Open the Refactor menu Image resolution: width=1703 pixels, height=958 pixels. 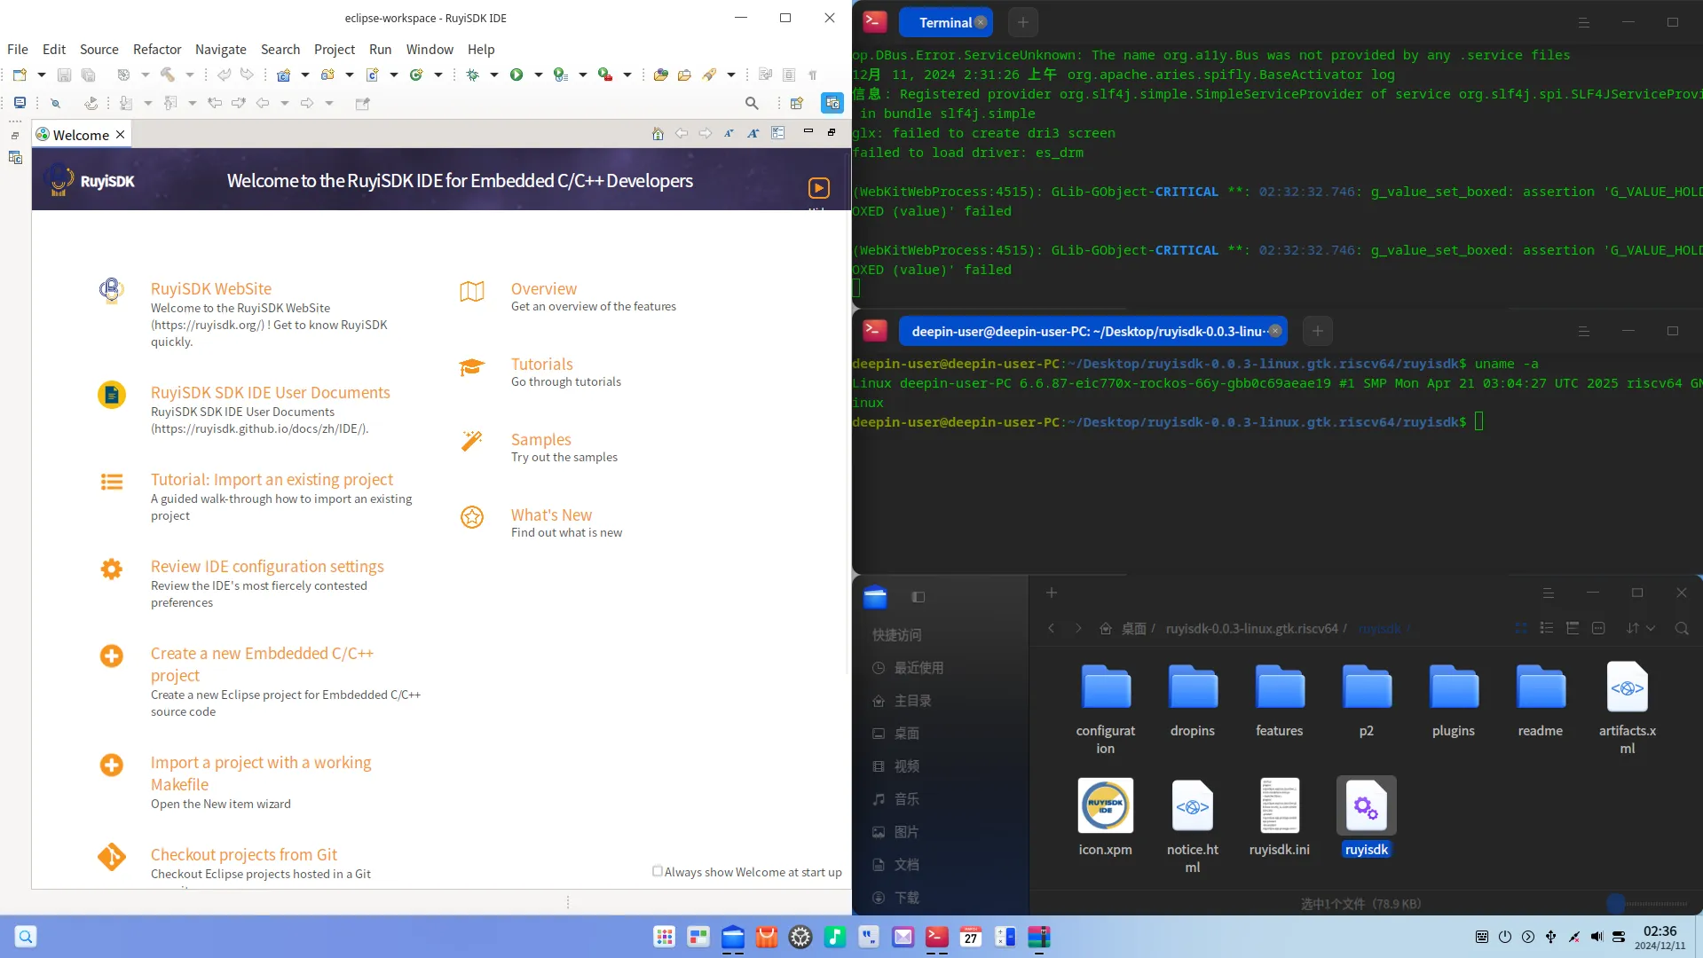tap(157, 50)
